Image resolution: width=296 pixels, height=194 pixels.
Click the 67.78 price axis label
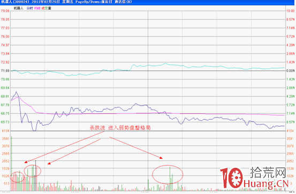click(5, 105)
